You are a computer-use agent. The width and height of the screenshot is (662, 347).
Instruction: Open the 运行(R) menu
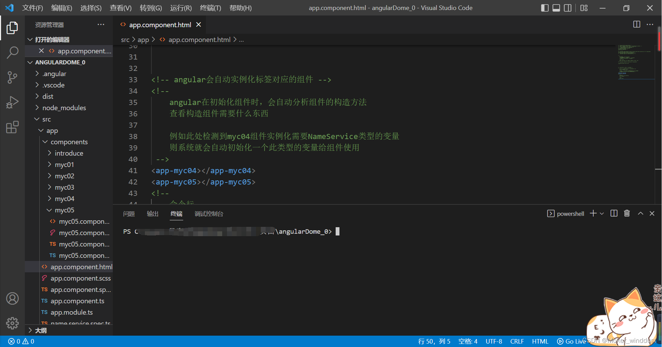pos(180,8)
